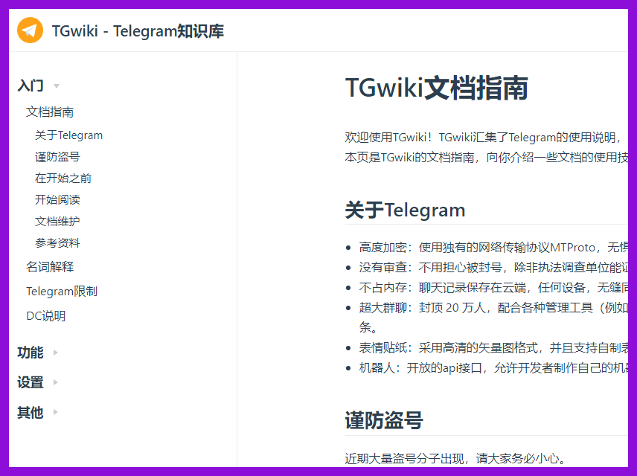637x476 pixels.
Task: Collapse the 入门 section arrow
Action: (57, 86)
